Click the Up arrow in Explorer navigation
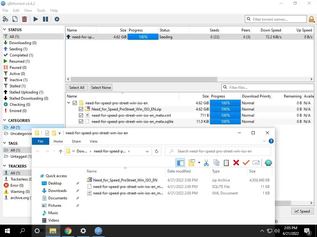Screen dimensions: 317x237 coord(60,151)
